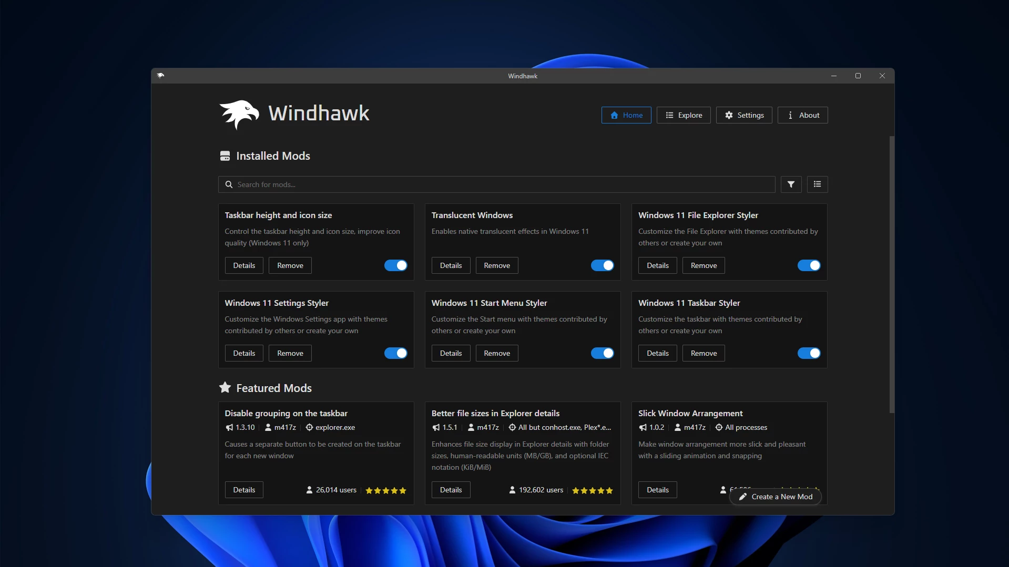This screenshot has height=567, width=1009.
Task: Click the 'Slick Window Arrangement' title
Action: pyautogui.click(x=690, y=414)
